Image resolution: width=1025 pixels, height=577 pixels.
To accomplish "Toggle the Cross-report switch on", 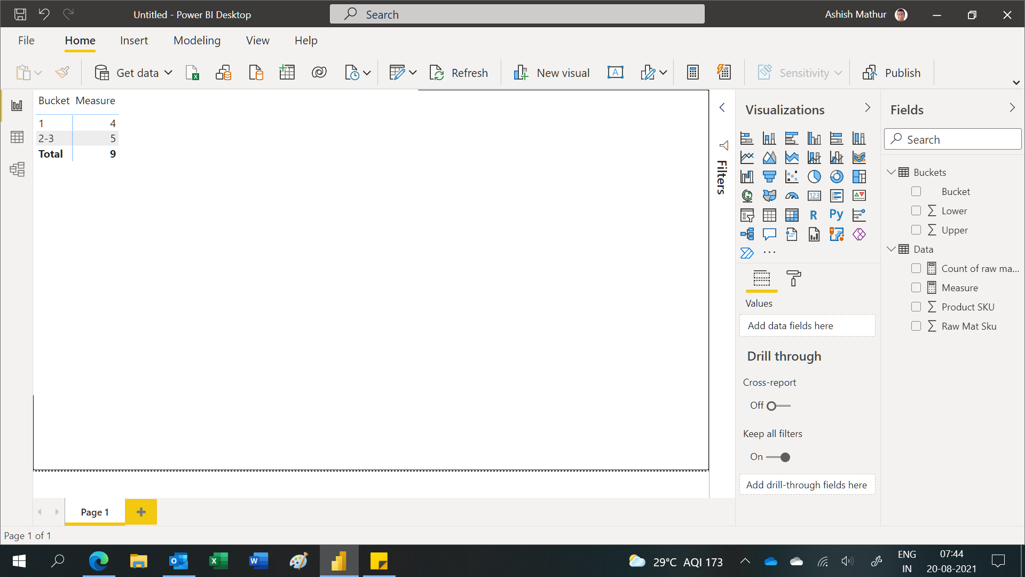I will point(778,406).
